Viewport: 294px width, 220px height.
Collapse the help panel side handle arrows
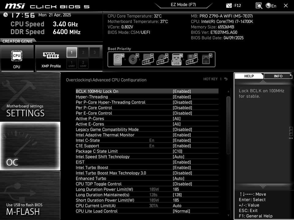291,138
